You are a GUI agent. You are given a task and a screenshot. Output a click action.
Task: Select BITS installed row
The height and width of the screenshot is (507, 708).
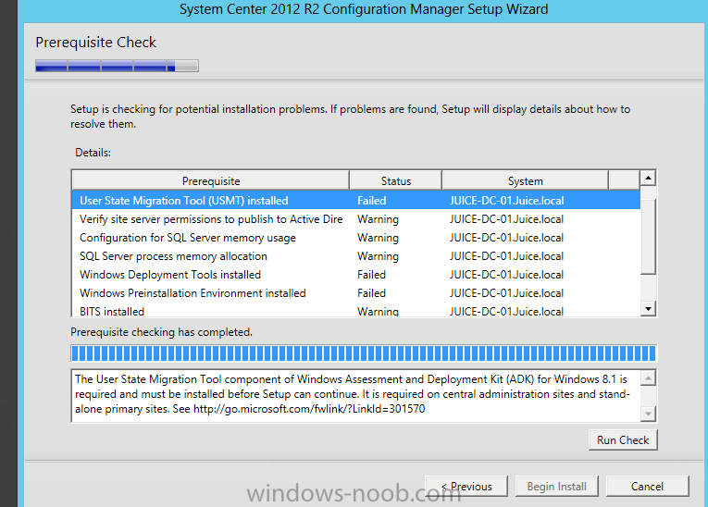pos(355,311)
